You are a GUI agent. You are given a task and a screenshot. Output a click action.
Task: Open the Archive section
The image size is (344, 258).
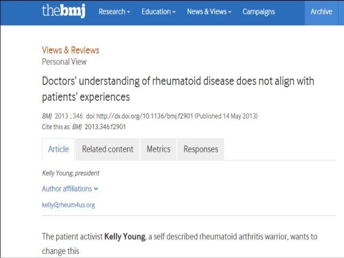(x=321, y=12)
